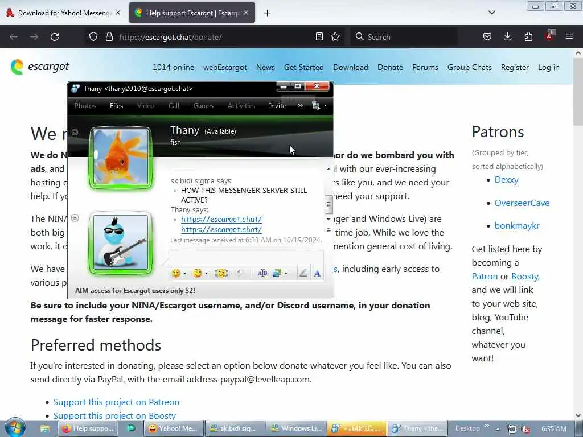Select Invite in the chat toolbar
The height and width of the screenshot is (437, 583).
point(277,106)
